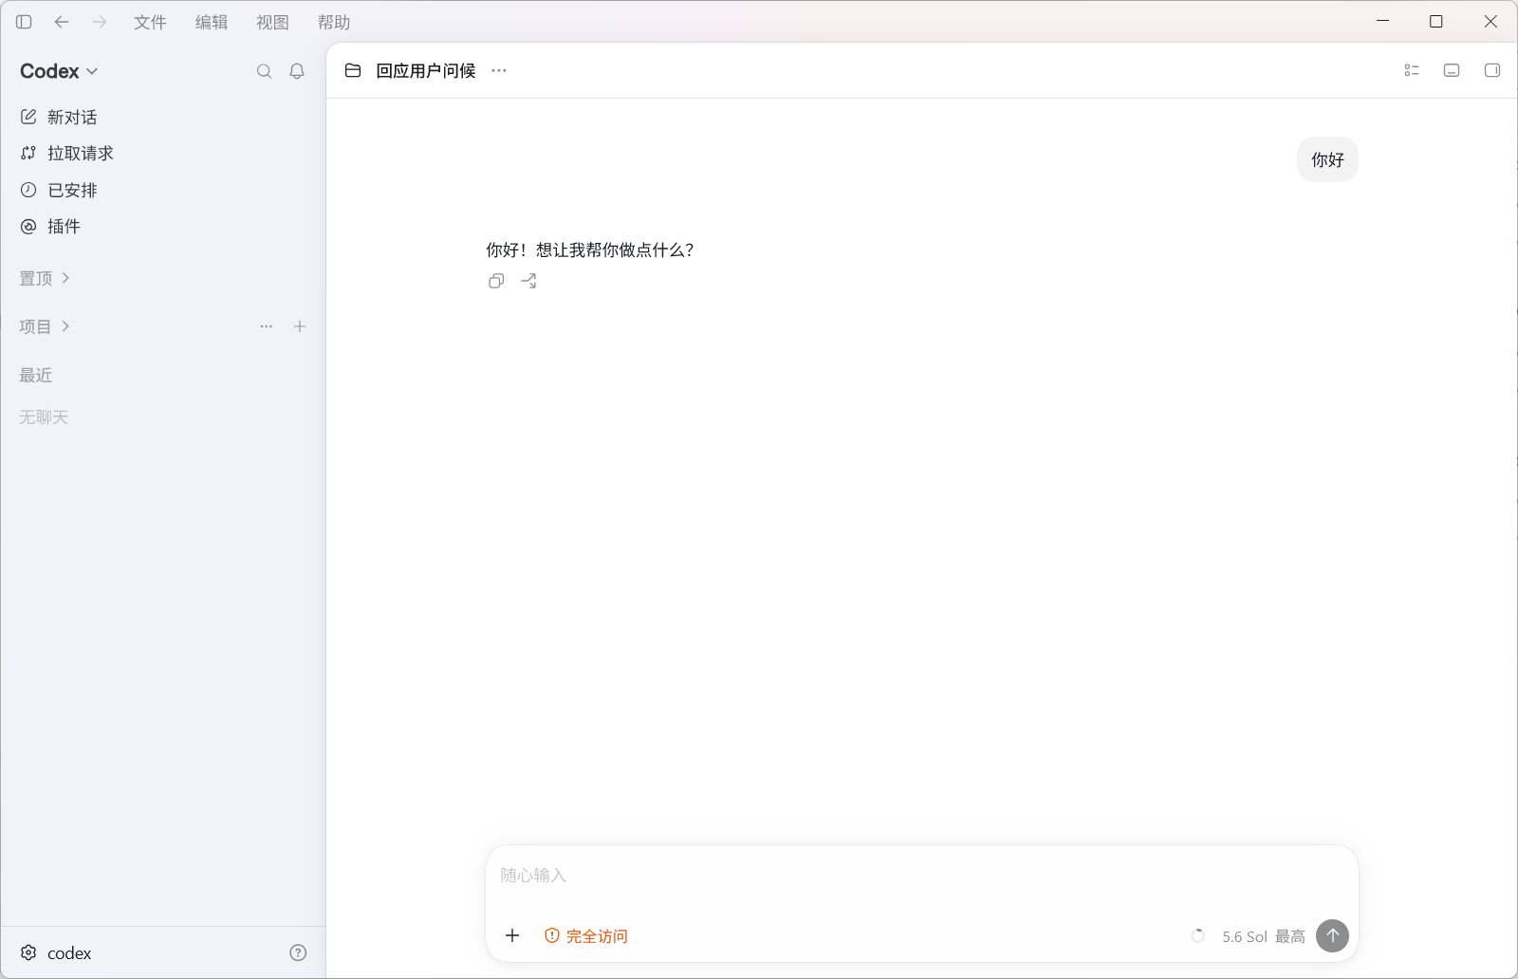Expand the 置顶 section
1518x979 pixels.
(x=45, y=278)
